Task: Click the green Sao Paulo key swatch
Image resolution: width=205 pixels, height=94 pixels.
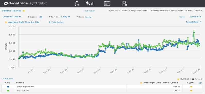Action: [8, 91]
